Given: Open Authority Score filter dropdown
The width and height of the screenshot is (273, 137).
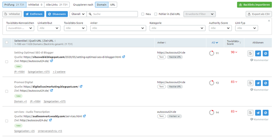Looking at the screenshot, I should (220, 28).
